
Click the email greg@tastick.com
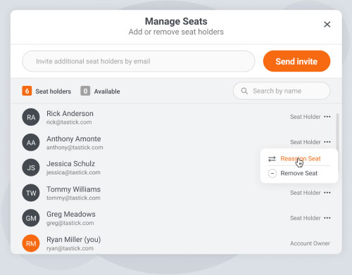70,223
